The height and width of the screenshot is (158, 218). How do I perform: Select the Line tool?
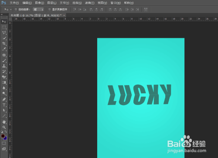coord(4,116)
